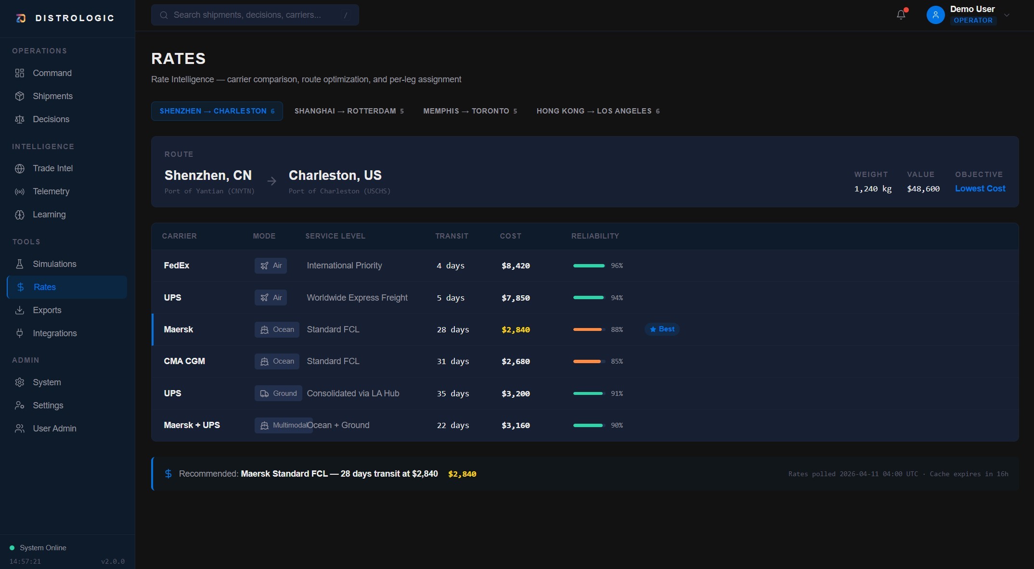
Task: Click Maersk 88% reliability bar
Action: 589,329
